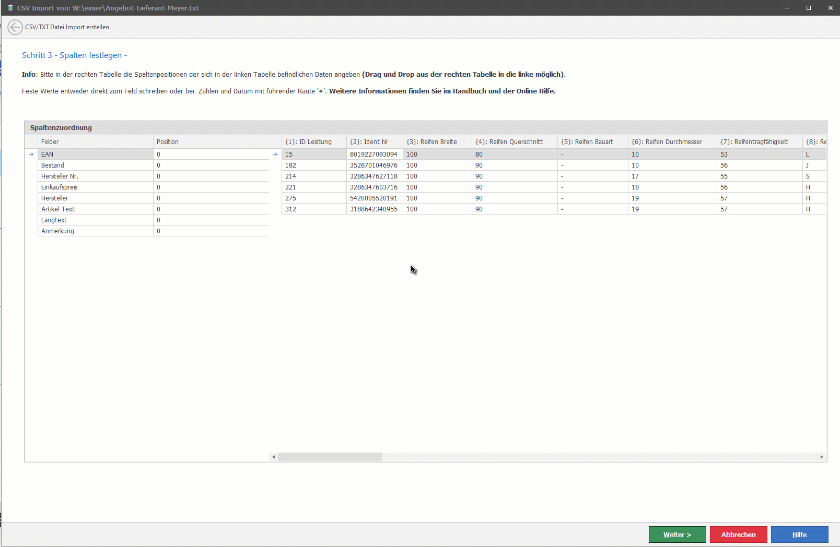Click the {7}: Reifentragfähigkeit header
The height and width of the screenshot is (547, 840).
760,142
